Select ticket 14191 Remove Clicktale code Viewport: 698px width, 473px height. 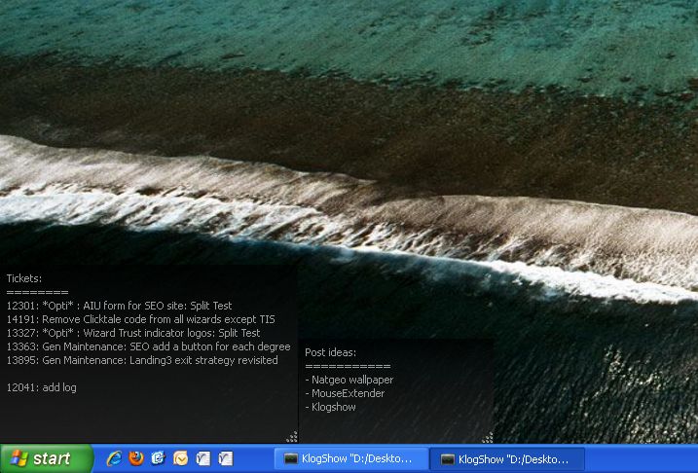140,319
